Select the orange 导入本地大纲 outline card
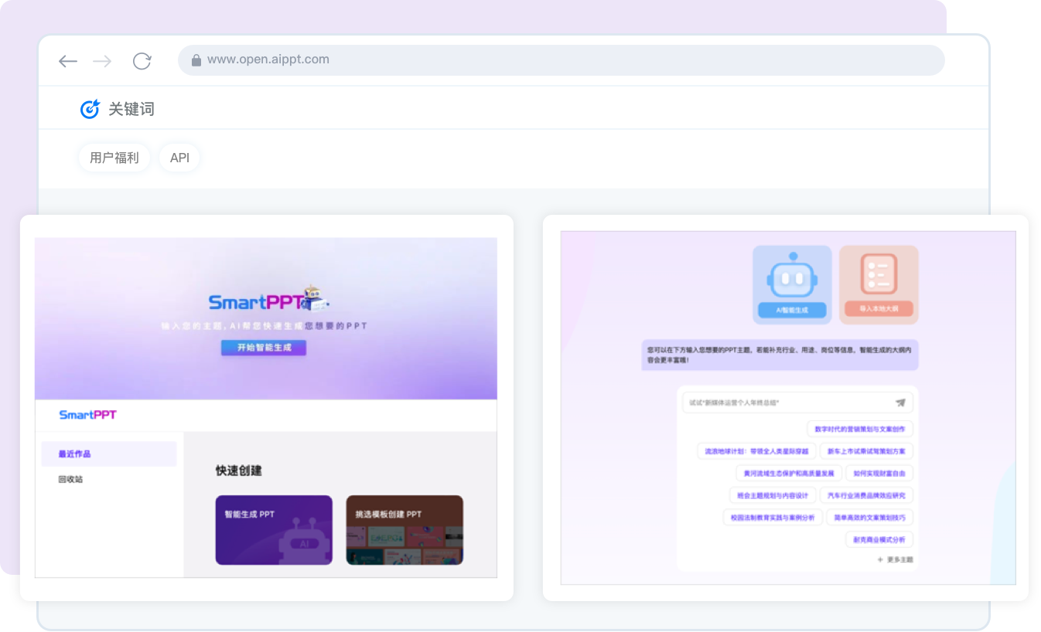This screenshot has height=632, width=1041. point(879,284)
